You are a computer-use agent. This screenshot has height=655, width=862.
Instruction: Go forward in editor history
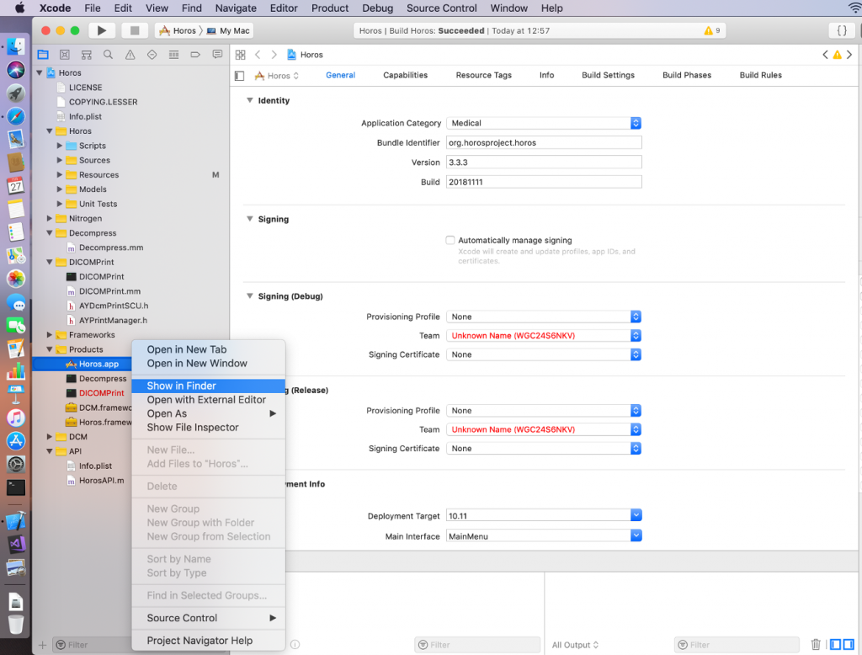click(x=274, y=55)
